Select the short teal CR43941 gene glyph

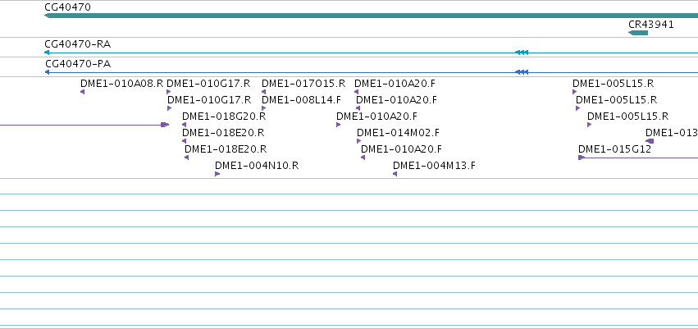(638, 33)
